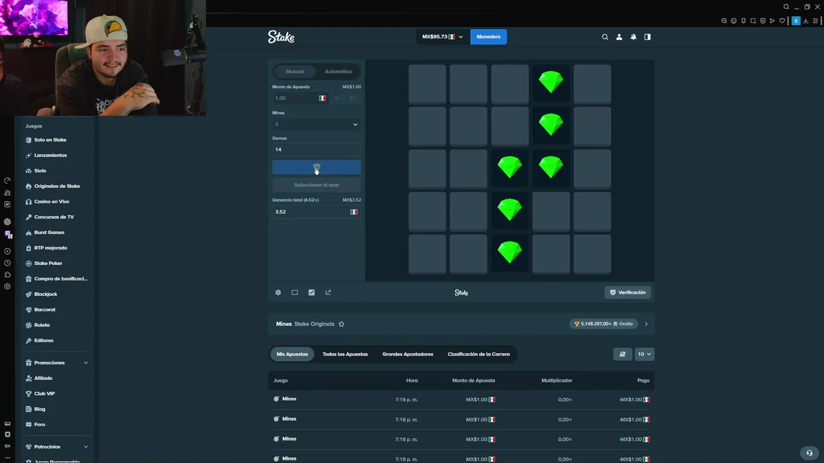Click the browser snapshot selection icon

coord(753,21)
